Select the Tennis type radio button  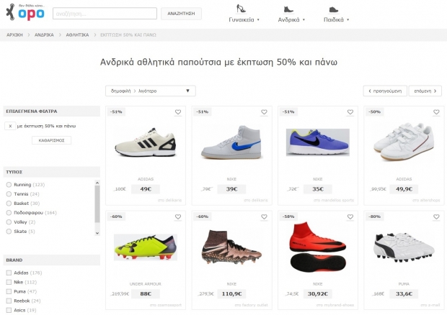point(9,194)
